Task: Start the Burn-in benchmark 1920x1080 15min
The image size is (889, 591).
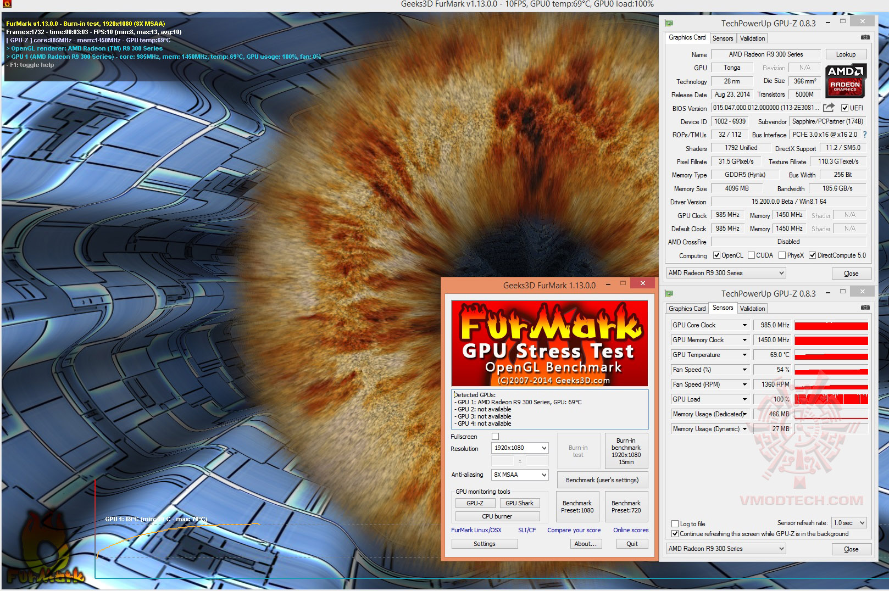Action: 626,451
